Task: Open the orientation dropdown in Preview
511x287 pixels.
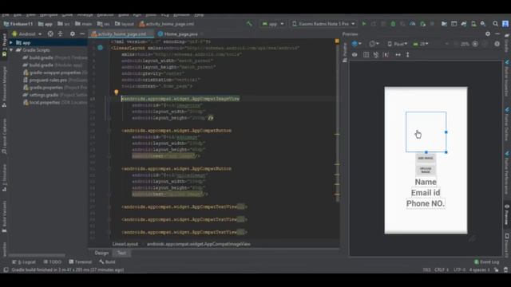Action: pyautogui.click(x=374, y=44)
